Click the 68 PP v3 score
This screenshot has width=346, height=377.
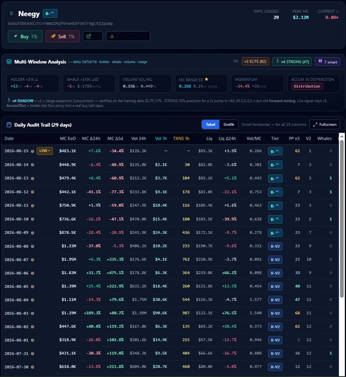click(x=297, y=313)
